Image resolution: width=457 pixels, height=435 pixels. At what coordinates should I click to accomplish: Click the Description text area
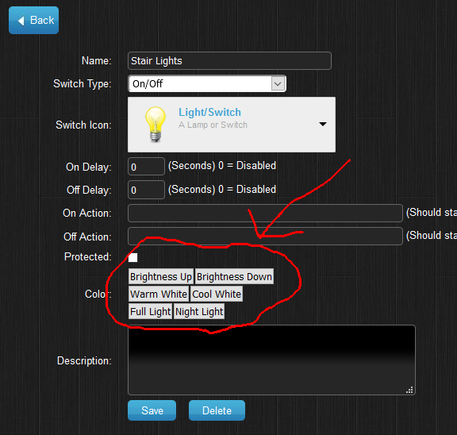point(271,360)
